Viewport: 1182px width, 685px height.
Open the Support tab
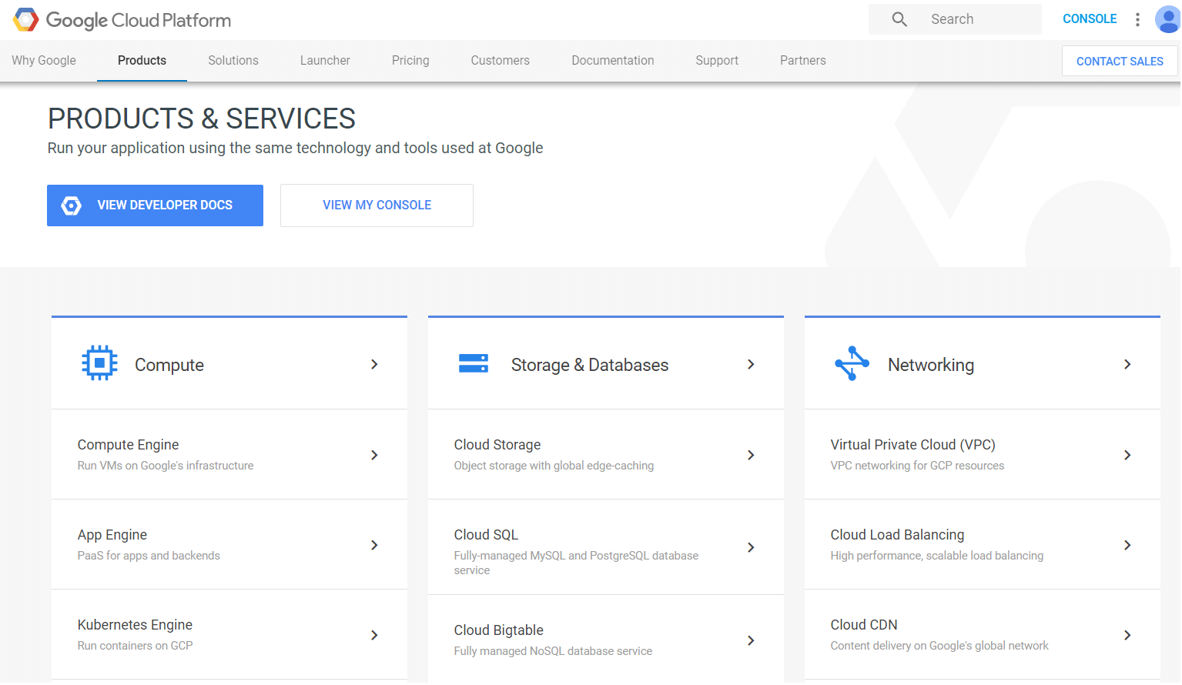[717, 60]
